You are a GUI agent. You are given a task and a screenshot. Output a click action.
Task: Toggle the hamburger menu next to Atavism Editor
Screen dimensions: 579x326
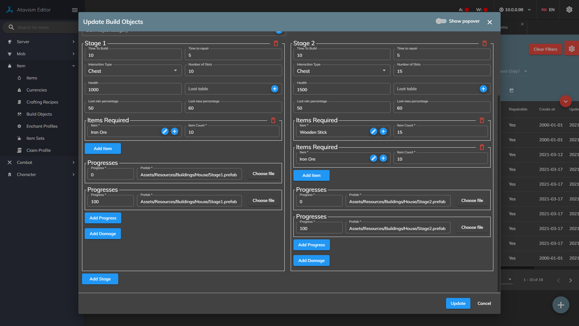tap(75, 10)
